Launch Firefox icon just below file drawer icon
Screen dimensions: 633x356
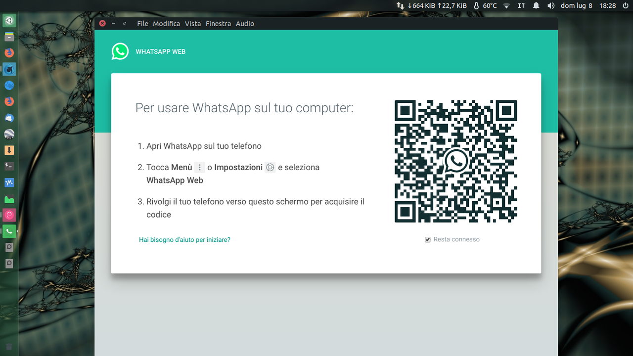[x=9, y=53]
